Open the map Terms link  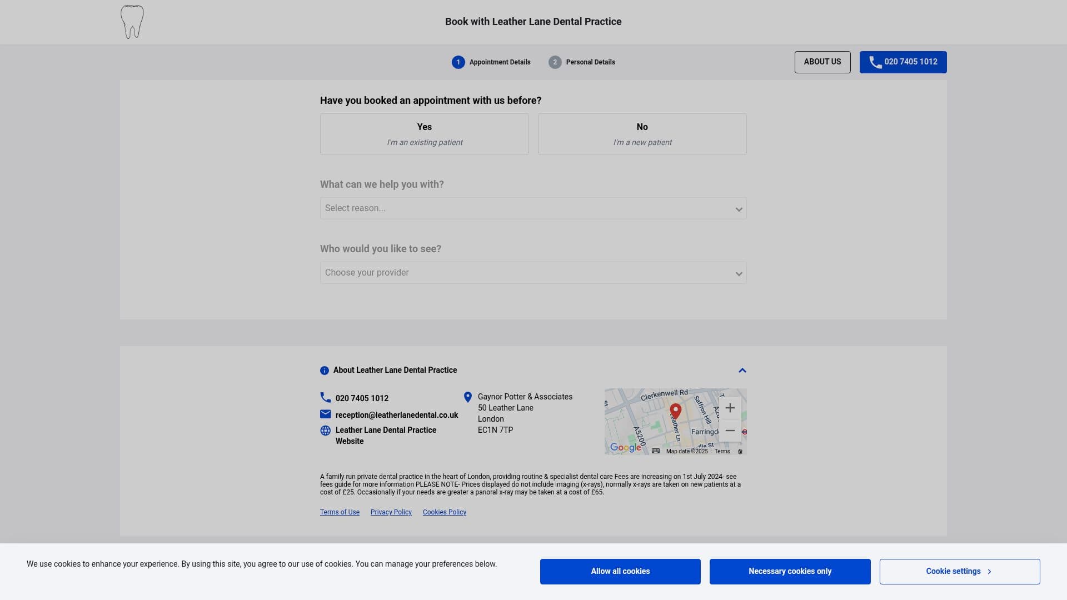coord(722,451)
